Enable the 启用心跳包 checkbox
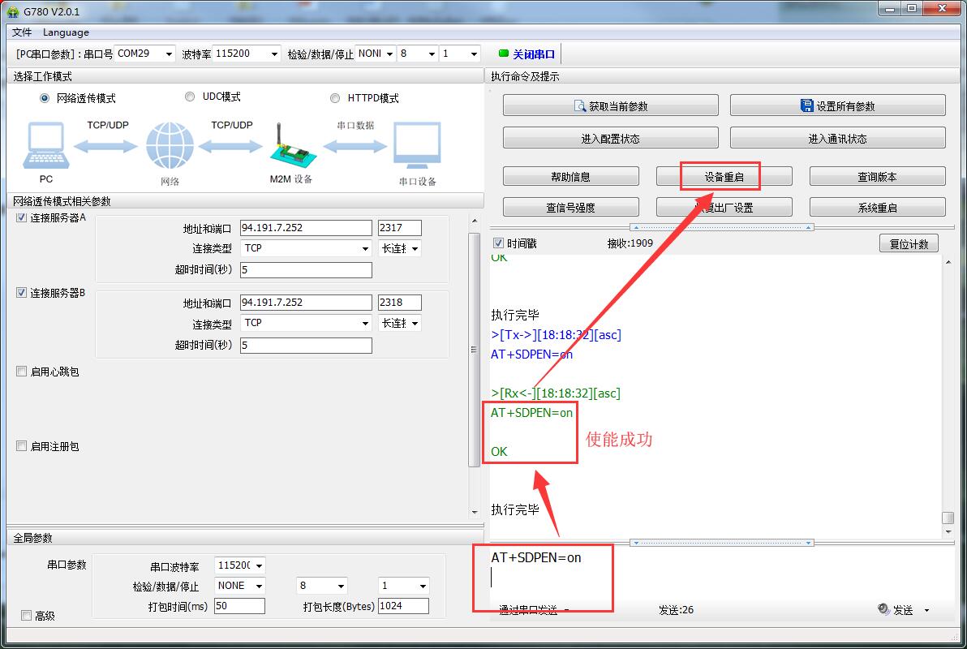967x649 pixels. [x=22, y=372]
